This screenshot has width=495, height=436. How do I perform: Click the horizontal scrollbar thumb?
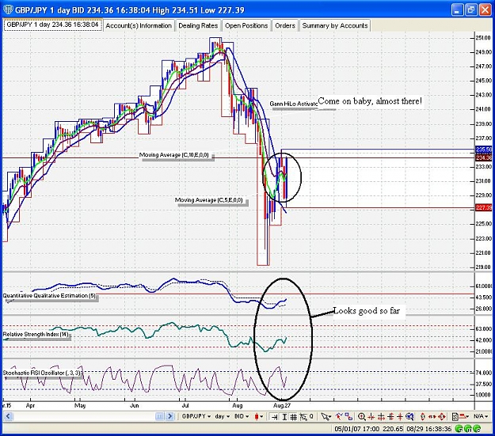(160, 416)
